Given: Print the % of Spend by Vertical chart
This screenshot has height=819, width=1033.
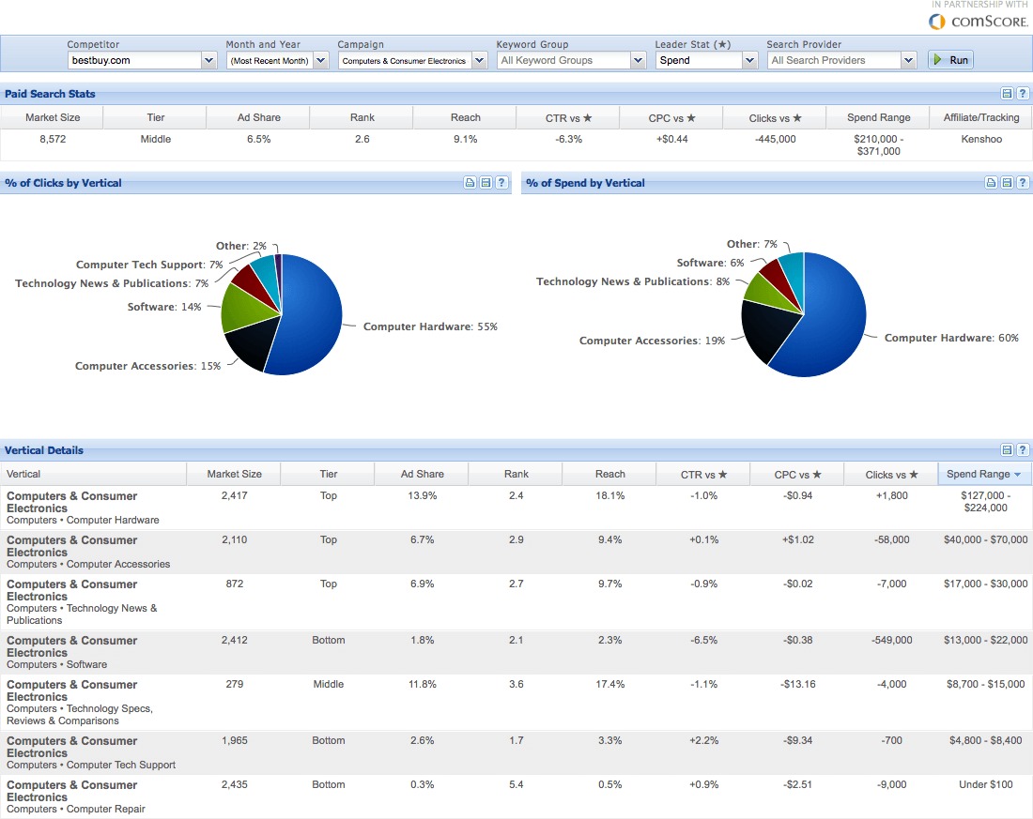Looking at the screenshot, I should (x=991, y=183).
